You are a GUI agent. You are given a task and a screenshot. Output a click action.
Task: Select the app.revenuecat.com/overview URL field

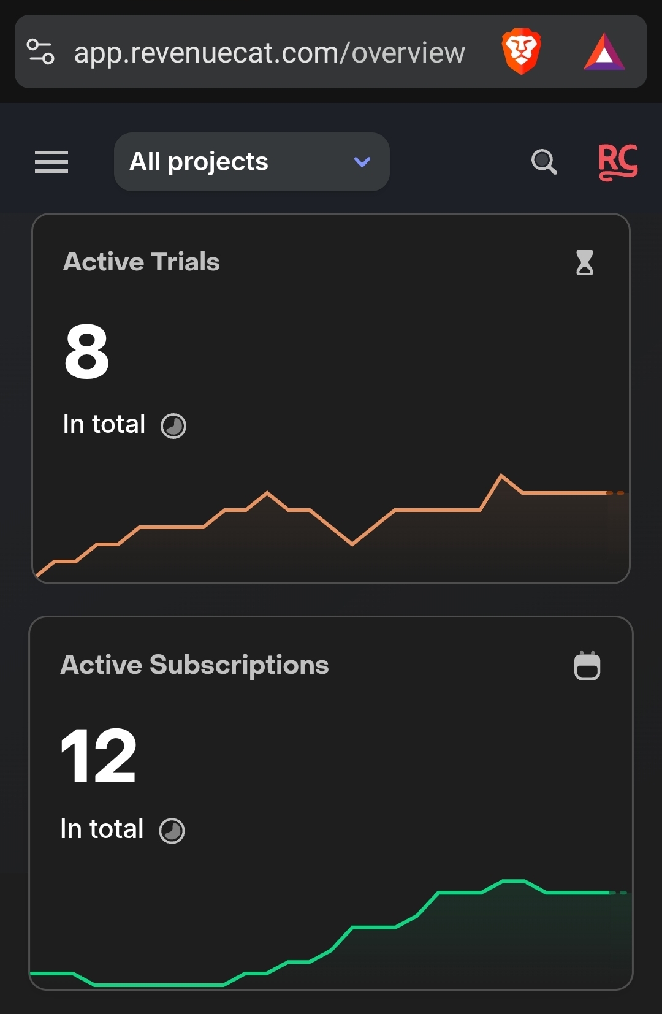[x=270, y=53]
